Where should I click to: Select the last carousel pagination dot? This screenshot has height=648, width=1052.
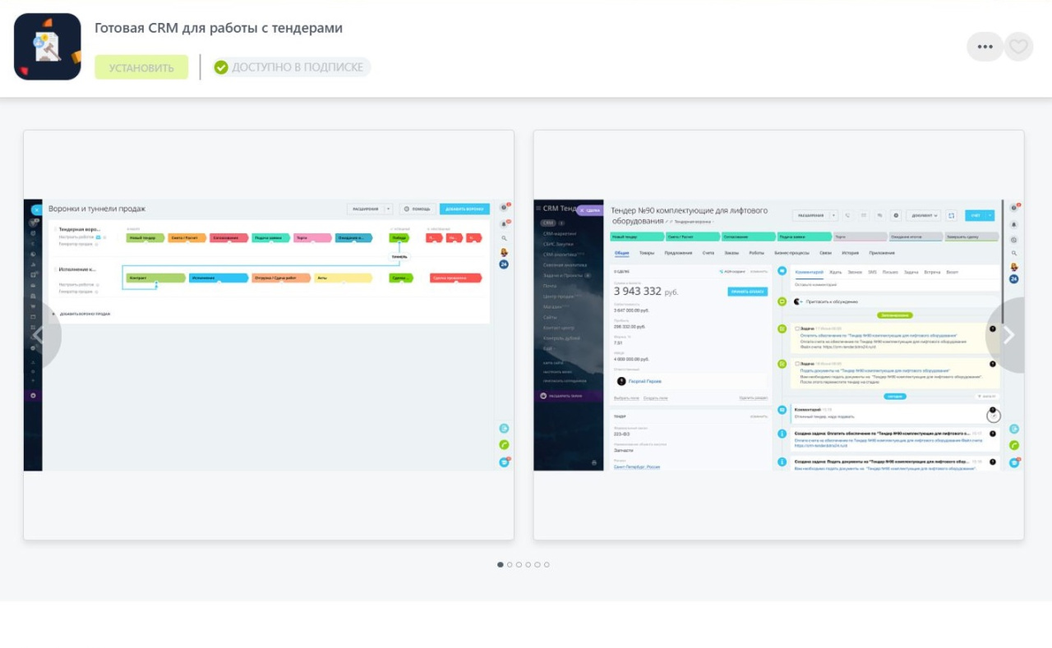(x=547, y=565)
